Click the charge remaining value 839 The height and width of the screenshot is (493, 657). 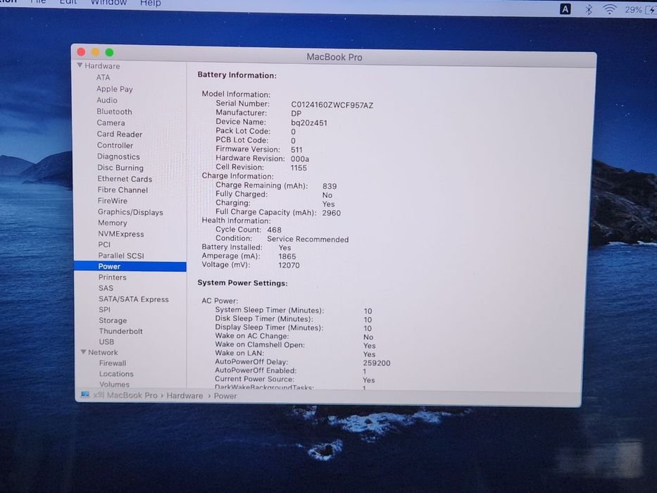pyautogui.click(x=330, y=186)
